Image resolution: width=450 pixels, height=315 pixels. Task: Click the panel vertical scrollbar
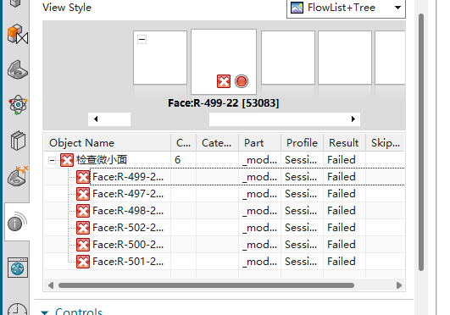pos(421,142)
